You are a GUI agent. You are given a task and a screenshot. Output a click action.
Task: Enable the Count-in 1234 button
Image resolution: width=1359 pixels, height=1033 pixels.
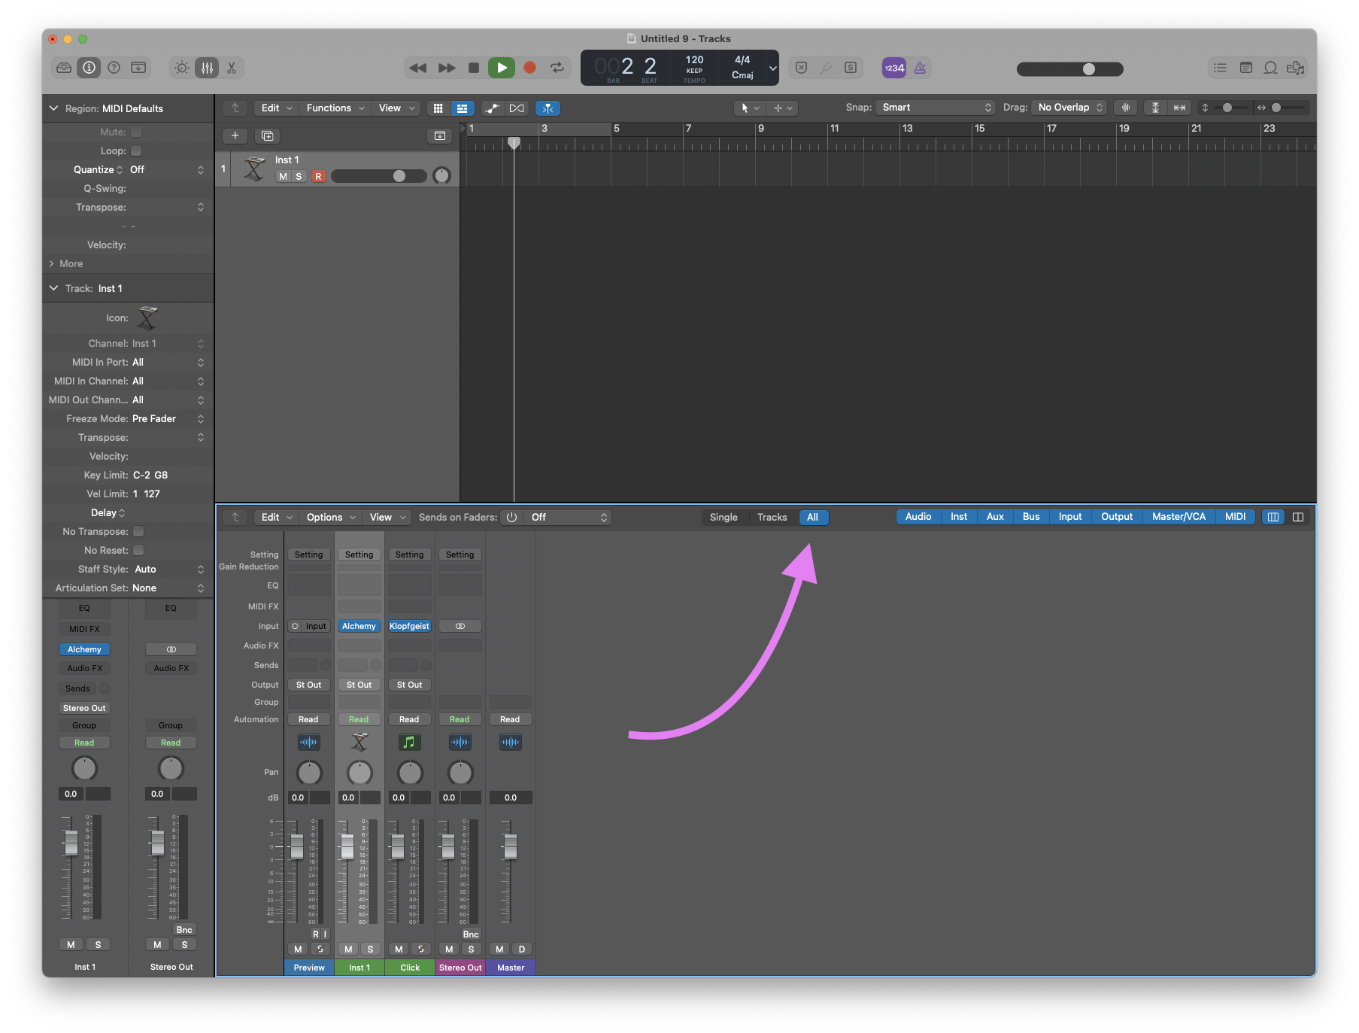[x=894, y=68]
